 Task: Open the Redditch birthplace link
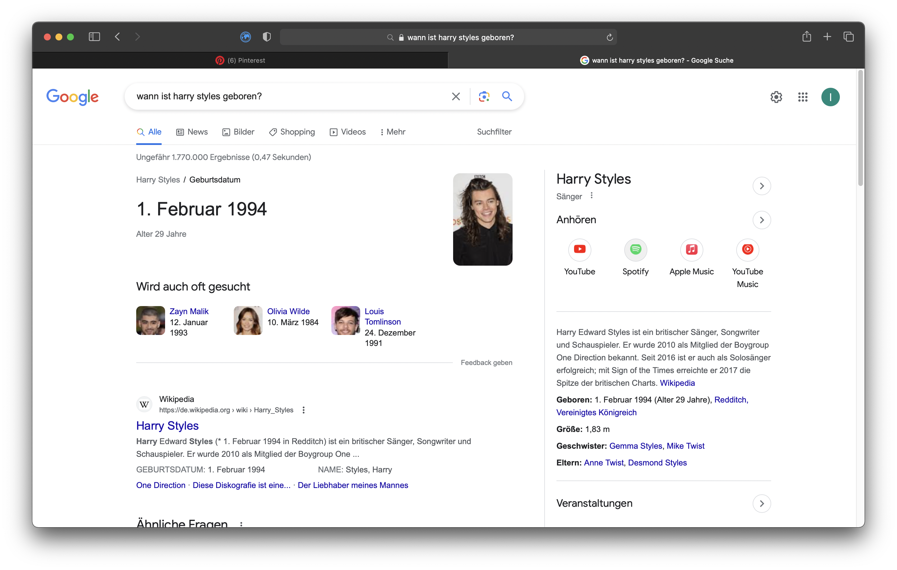point(731,400)
